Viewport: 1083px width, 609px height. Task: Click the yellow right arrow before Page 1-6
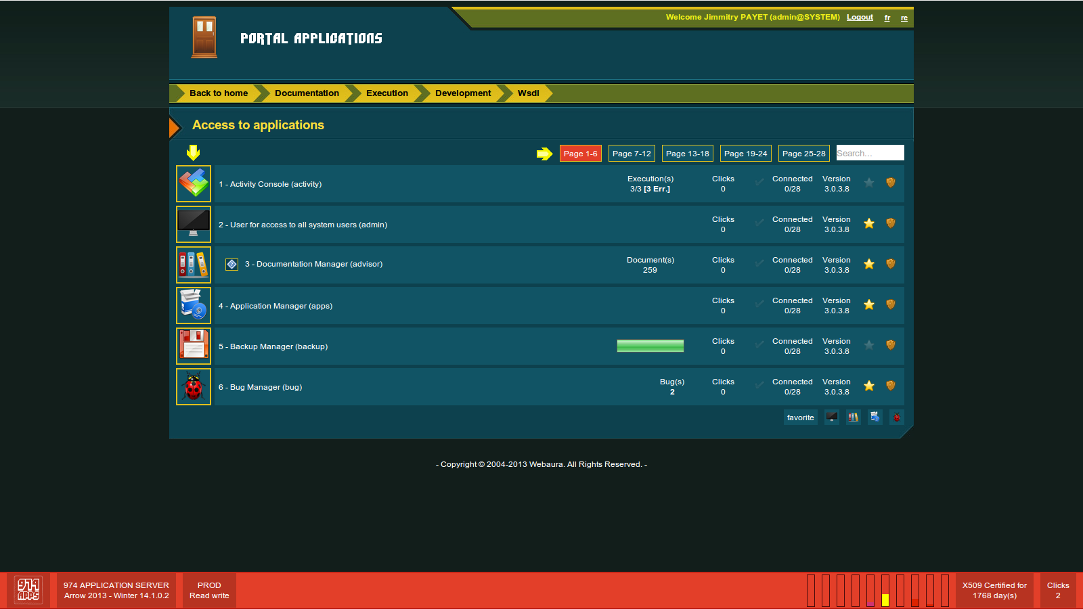[x=544, y=154]
